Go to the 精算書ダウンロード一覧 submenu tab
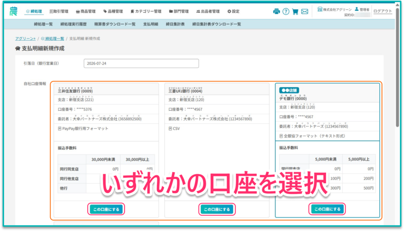The image size is (404, 231). [x=115, y=24]
